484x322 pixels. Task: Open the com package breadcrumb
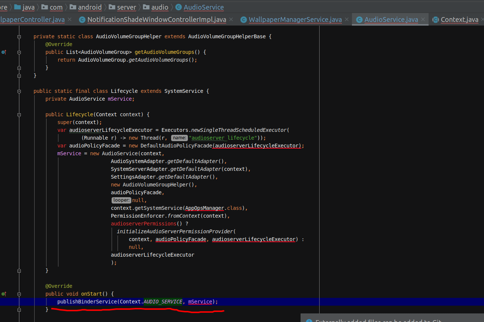(56, 7)
